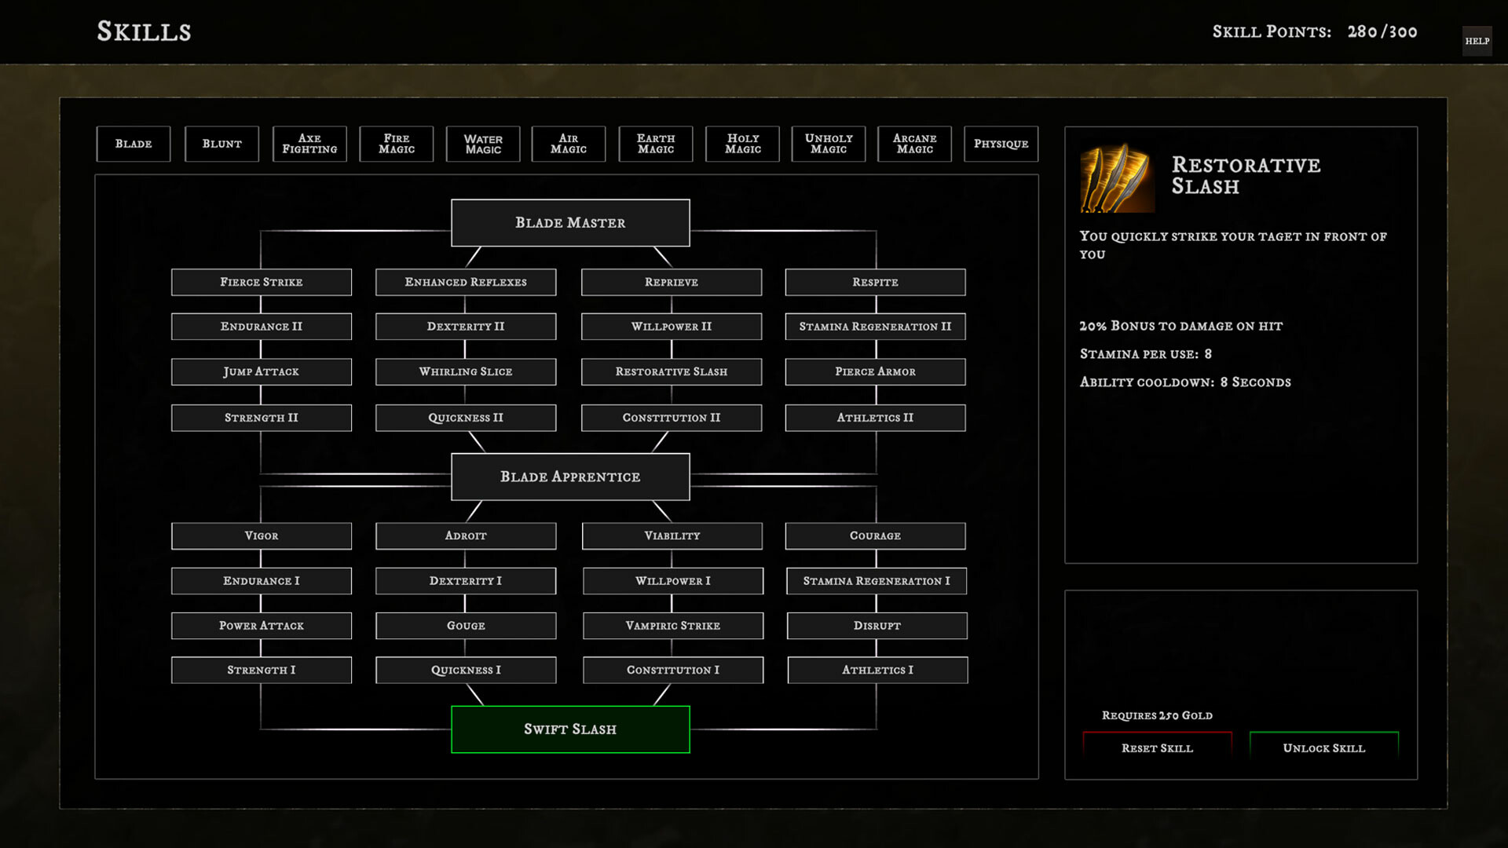1508x848 pixels.
Task: Switch to the Blade skill tab
Action: pyautogui.click(x=133, y=144)
